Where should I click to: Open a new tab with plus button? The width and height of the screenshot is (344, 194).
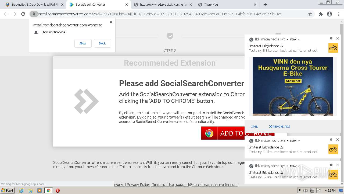click(265, 5)
